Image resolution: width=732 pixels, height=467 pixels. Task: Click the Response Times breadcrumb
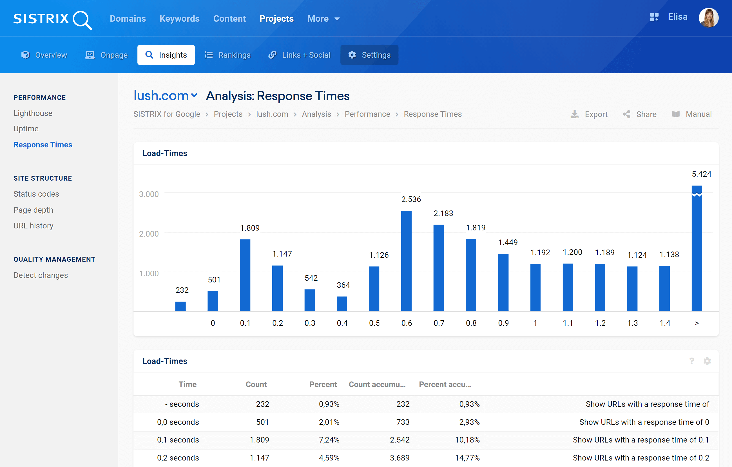pos(432,114)
